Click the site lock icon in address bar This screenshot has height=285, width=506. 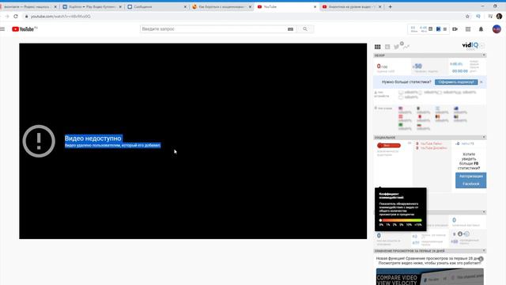[27, 16]
